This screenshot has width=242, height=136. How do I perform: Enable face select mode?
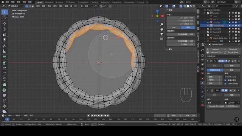[x=33, y=6]
